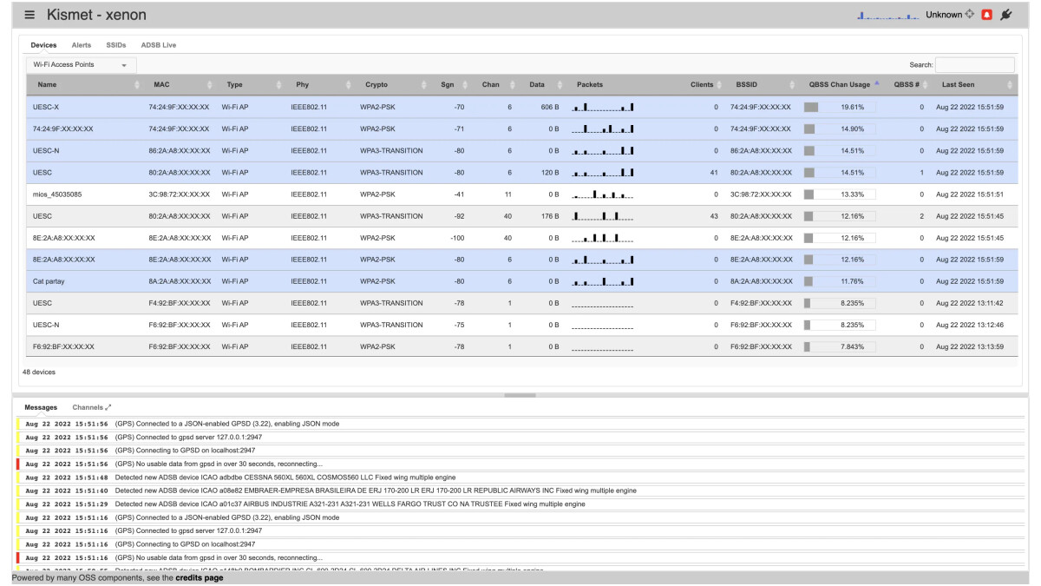Click the UESC-X channel usage bar at 19.61%
The image size is (1041, 586).
pos(840,107)
